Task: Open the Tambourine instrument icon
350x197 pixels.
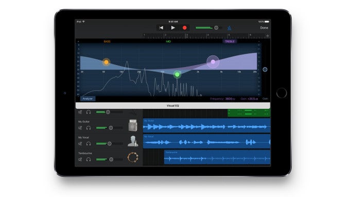Action: pos(133,157)
